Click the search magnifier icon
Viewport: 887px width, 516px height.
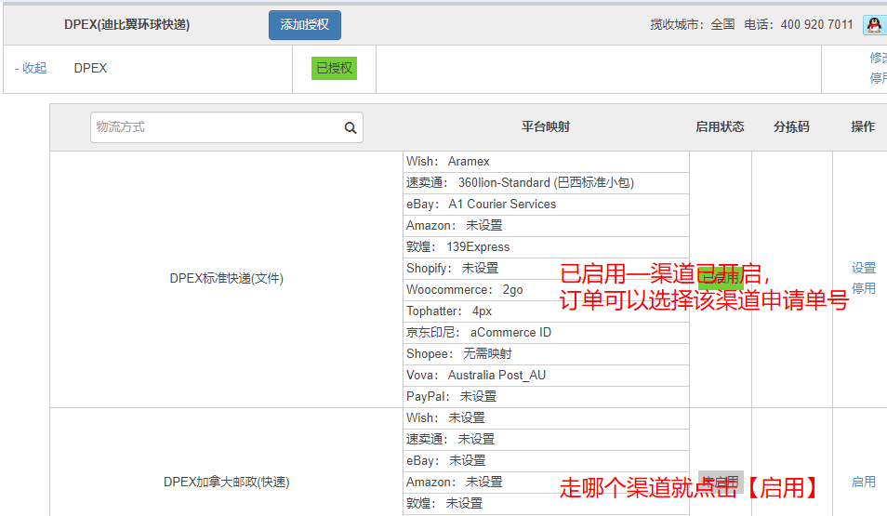coord(351,128)
